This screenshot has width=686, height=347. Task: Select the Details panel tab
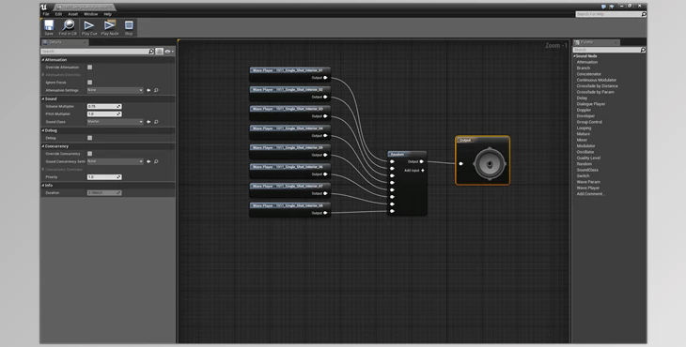click(64, 42)
